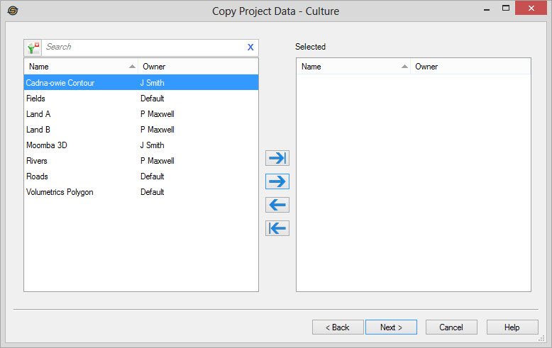Click the resize grip in the bottom corner
Viewport: 552px width, 348px height.
point(541,339)
